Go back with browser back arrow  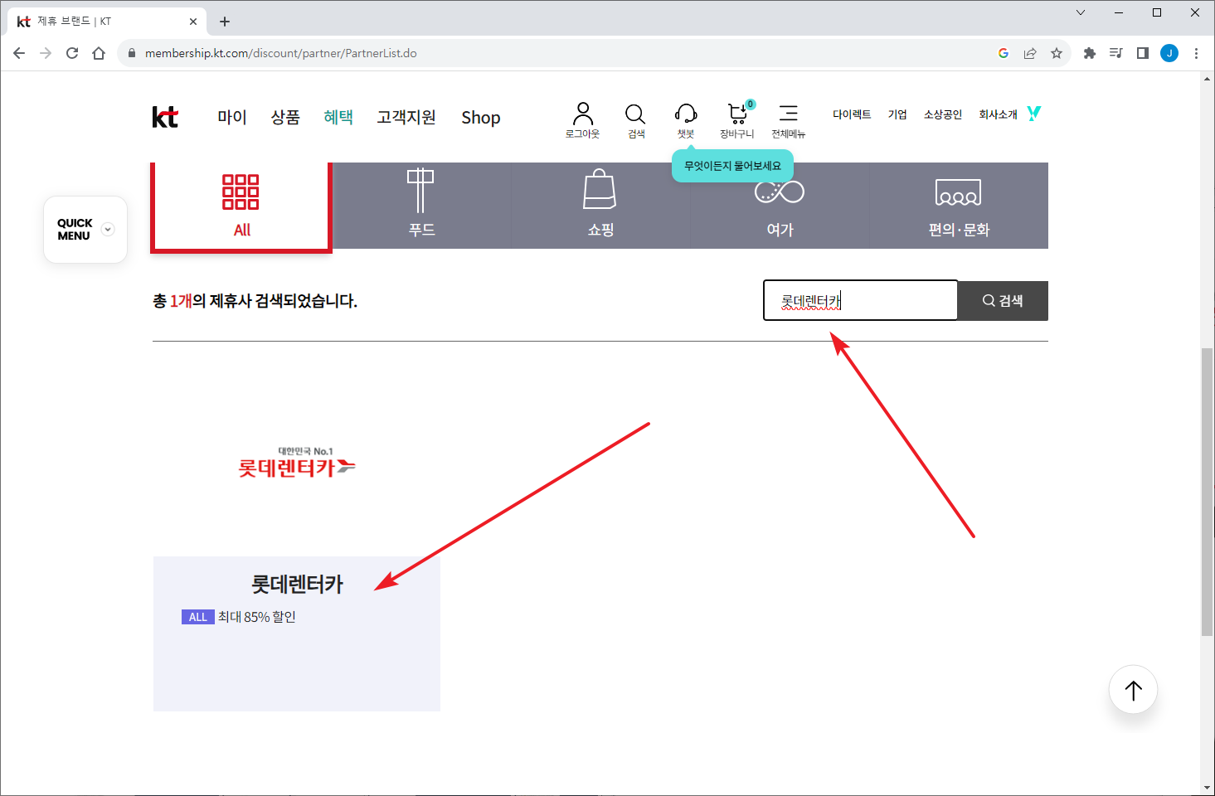(x=19, y=53)
